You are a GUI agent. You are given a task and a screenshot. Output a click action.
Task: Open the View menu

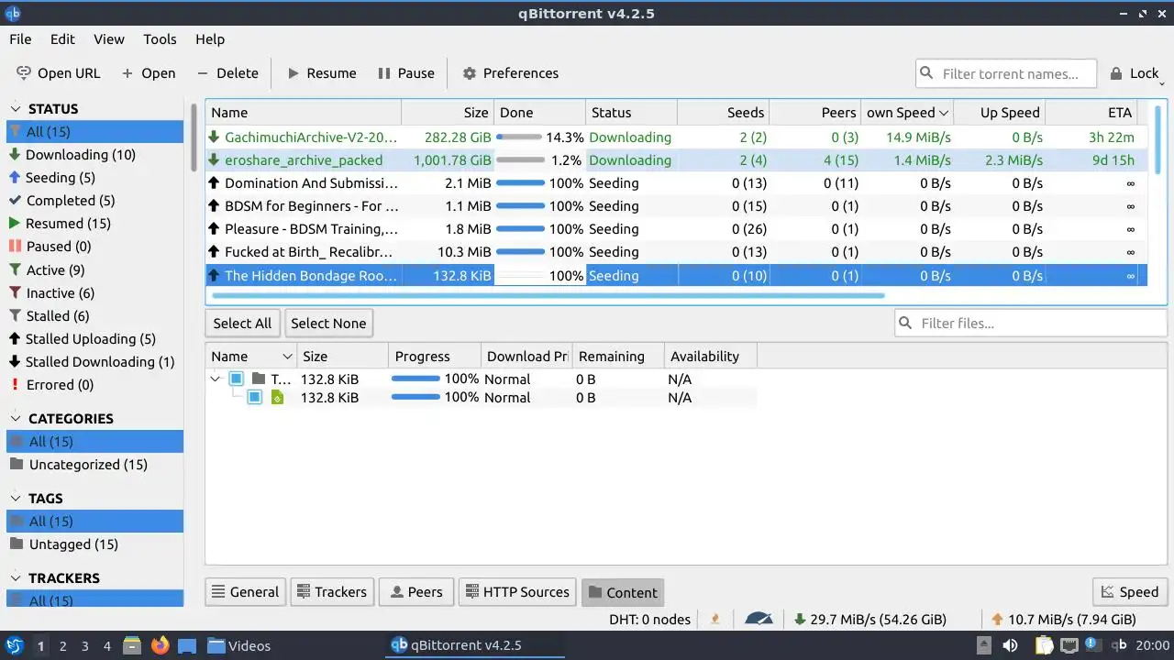point(109,39)
